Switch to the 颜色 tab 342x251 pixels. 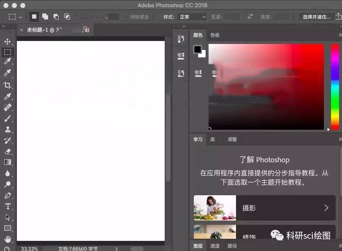point(198,35)
